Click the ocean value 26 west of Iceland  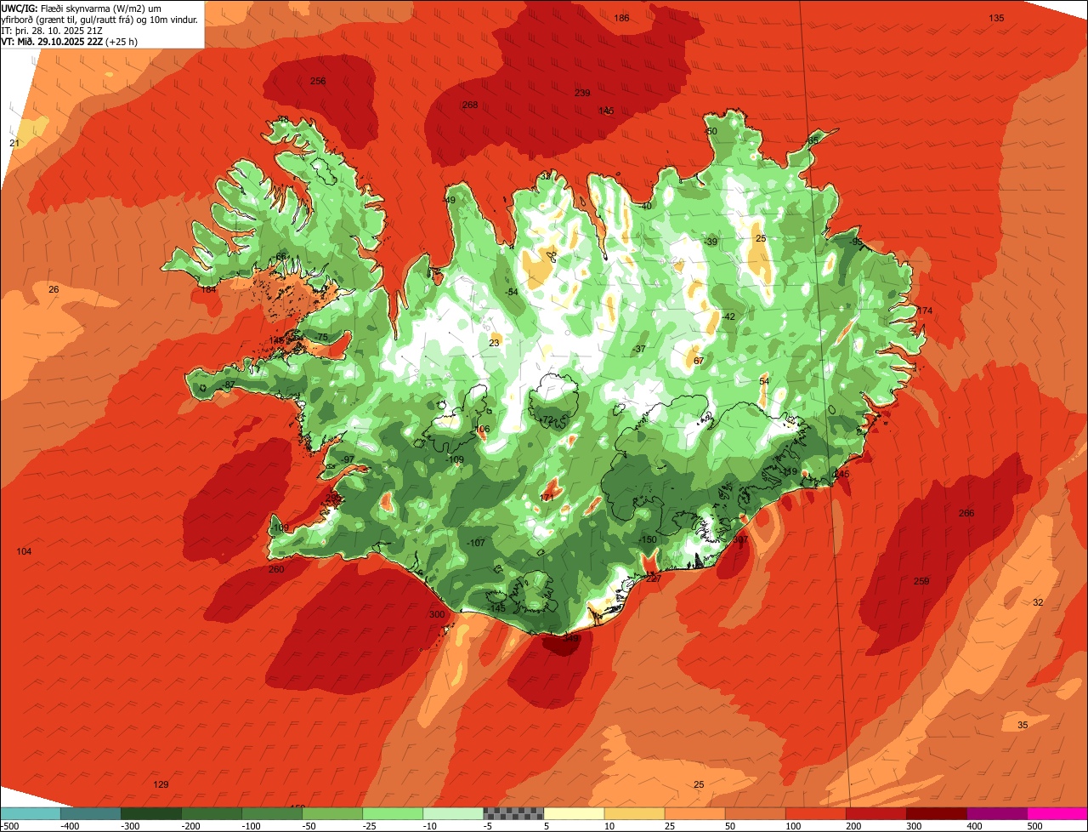54,290
